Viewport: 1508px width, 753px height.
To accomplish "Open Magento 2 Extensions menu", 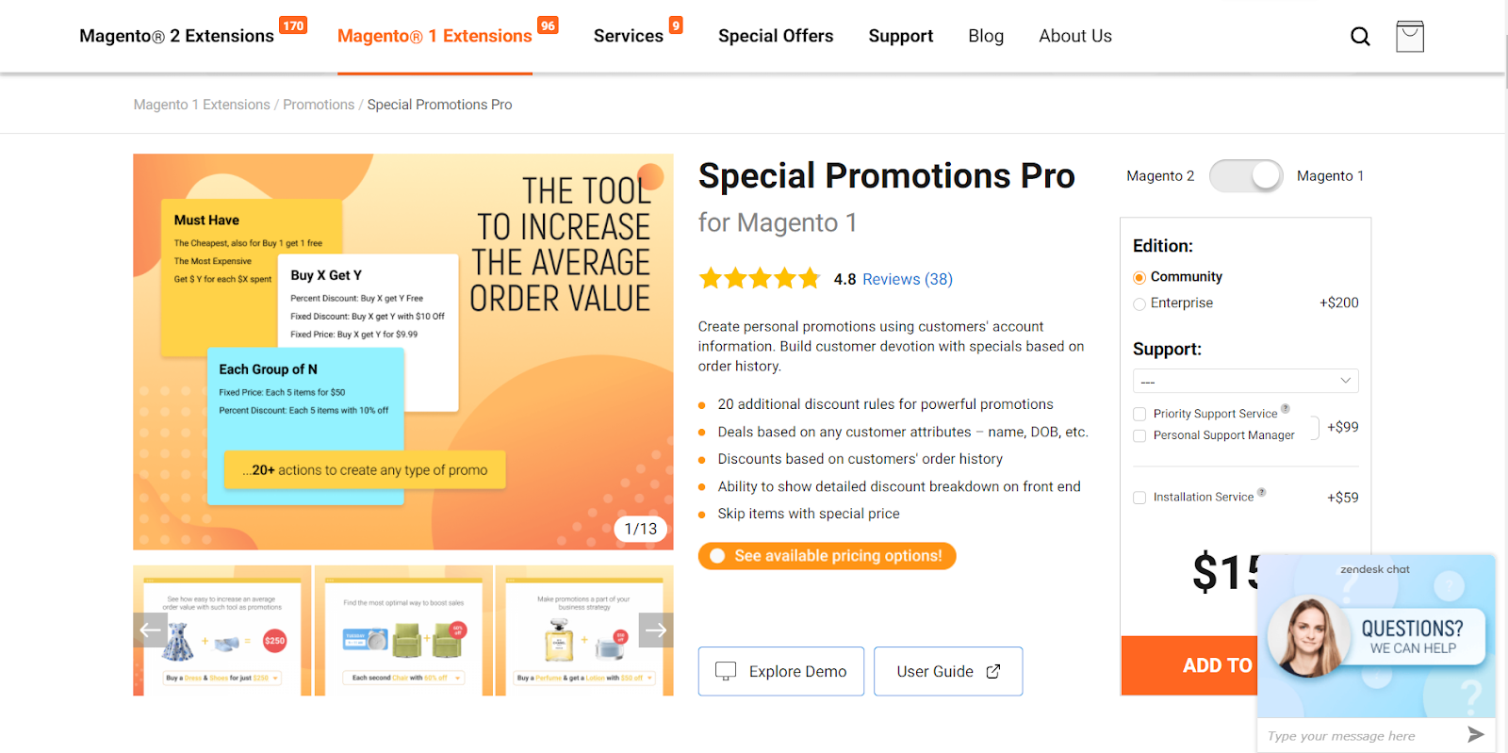I will [x=177, y=36].
